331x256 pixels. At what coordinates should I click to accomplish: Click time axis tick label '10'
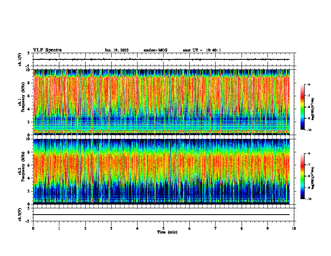(294, 228)
